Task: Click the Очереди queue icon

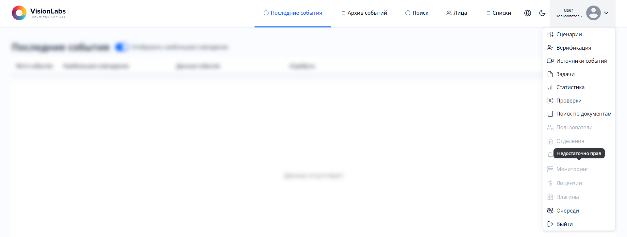Action: click(550, 211)
